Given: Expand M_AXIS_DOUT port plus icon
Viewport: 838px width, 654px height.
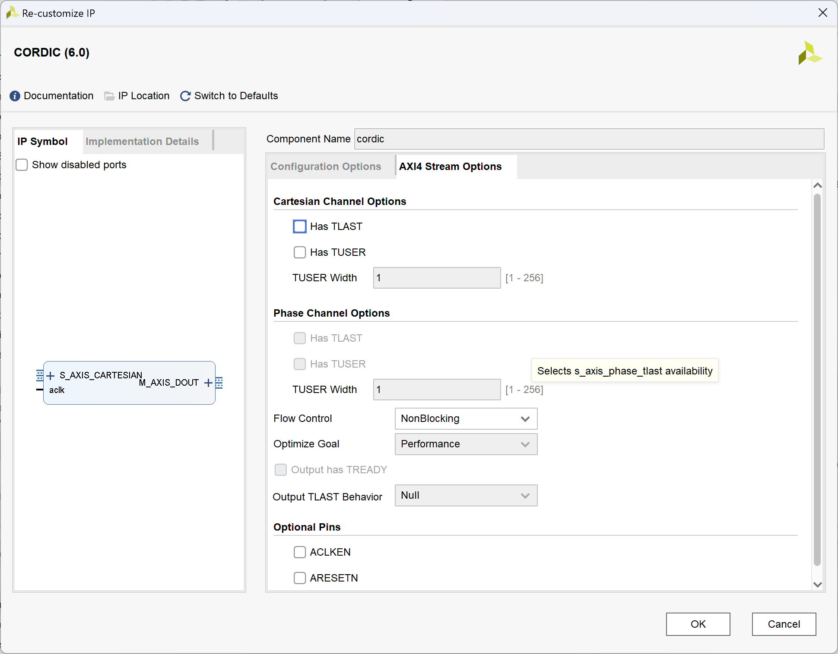Looking at the screenshot, I should pyautogui.click(x=208, y=383).
